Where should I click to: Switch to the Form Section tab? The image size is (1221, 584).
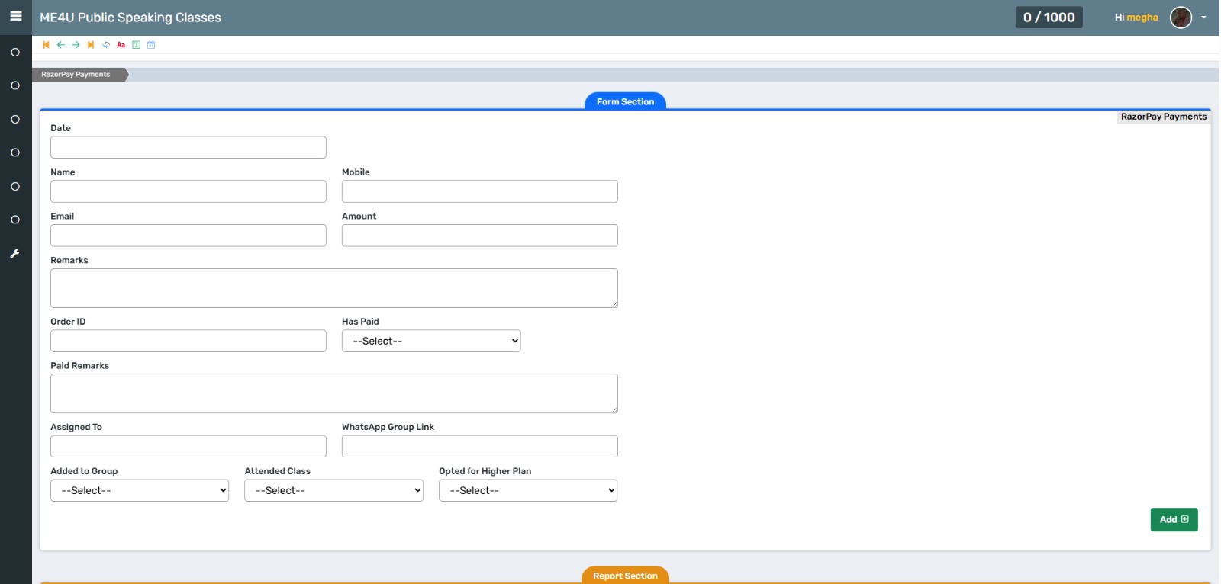click(625, 101)
